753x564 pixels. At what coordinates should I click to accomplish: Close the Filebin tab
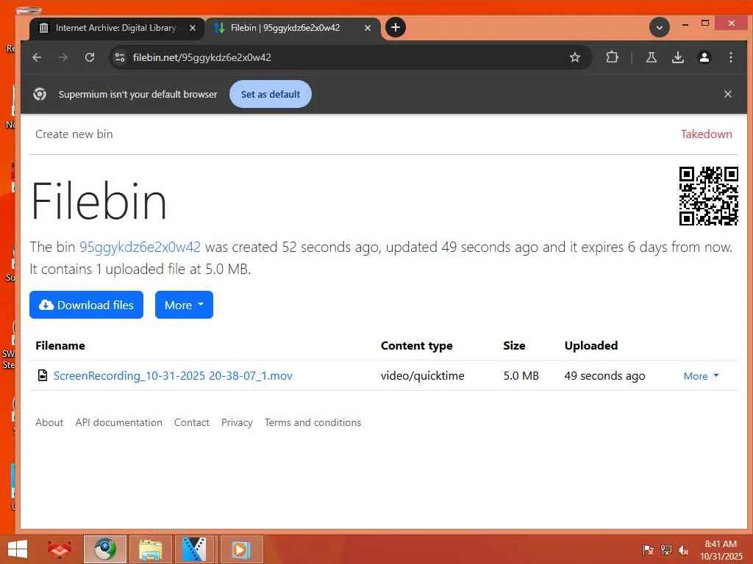tap(368, 28)
